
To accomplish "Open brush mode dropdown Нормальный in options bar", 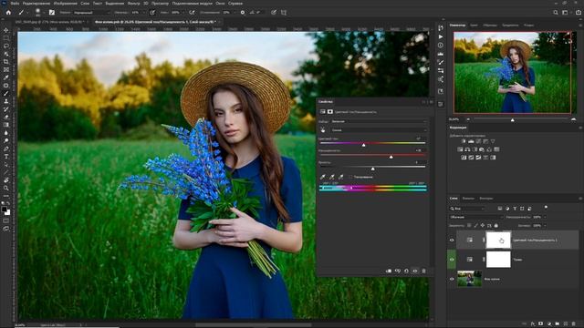I will (91, 12).
